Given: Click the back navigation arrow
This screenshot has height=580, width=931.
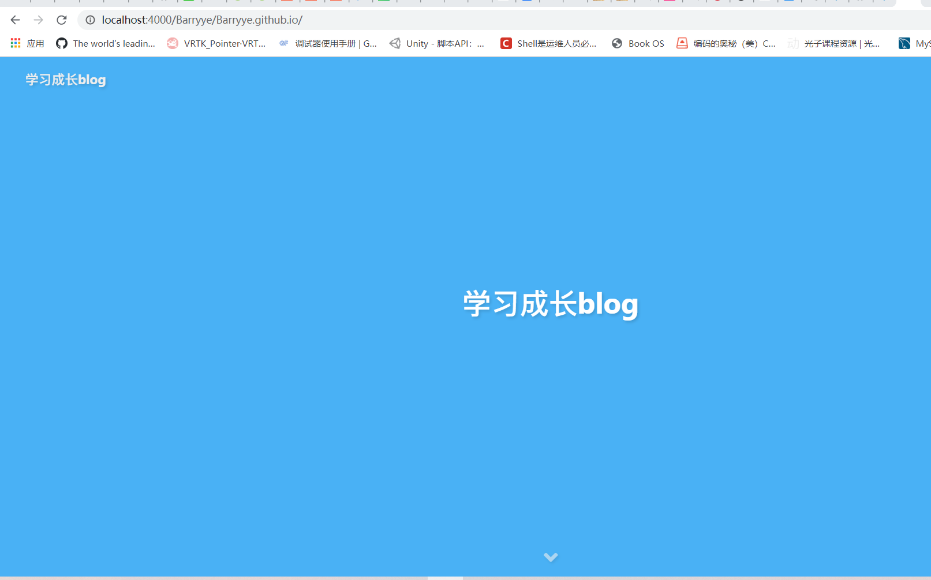Looking at the screenshot, I should click(14, 20).
